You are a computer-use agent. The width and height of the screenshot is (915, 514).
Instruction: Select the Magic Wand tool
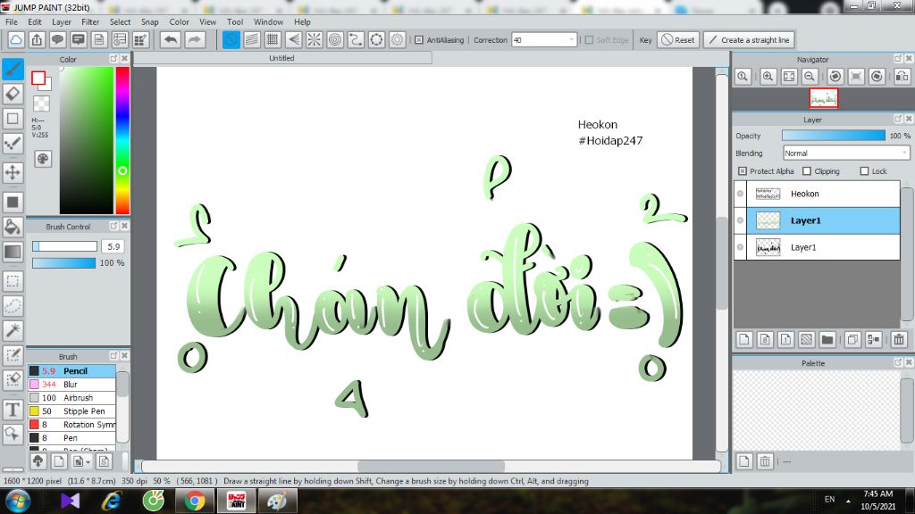pos(13,330)
